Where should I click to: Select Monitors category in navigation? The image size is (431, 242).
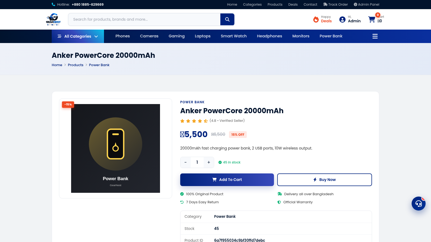tap(301, 36)
